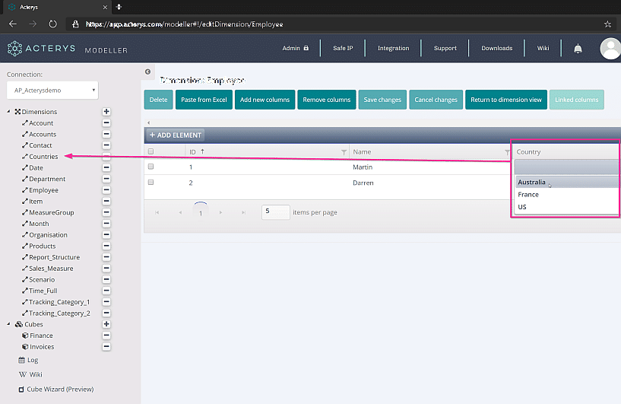Click the minus icon next to Tracking_Category_1

point(106,302)
